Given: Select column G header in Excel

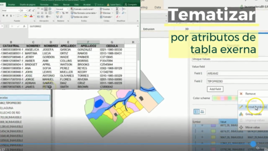Looking at the screenshot, I should pyautogui.click(x=112, y=42).
